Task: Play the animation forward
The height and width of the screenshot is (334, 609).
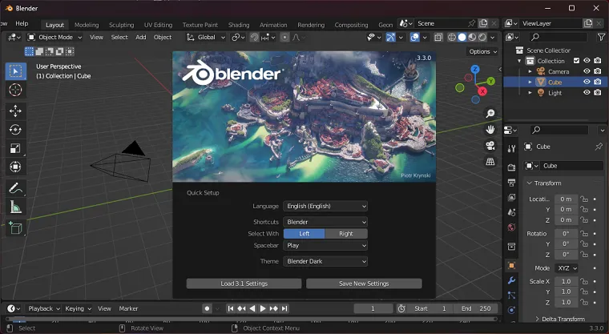Action: 263,308
